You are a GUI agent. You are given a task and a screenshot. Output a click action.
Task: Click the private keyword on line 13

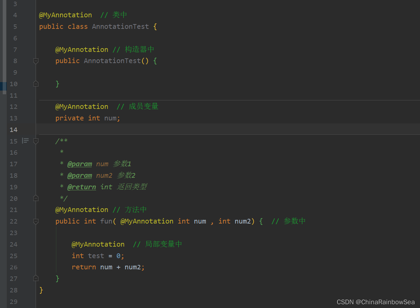(70, 118)
